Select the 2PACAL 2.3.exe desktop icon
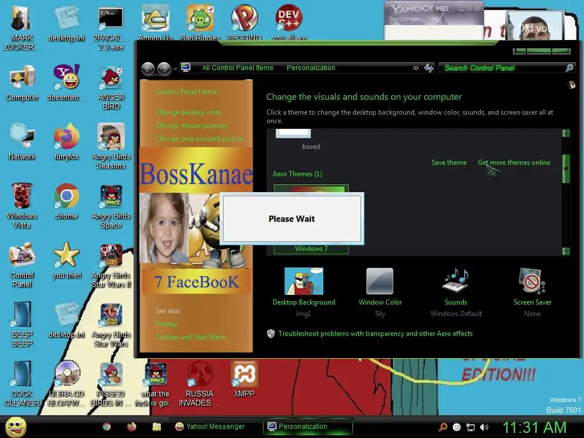 pyautogui.click(x=111, y=28)
